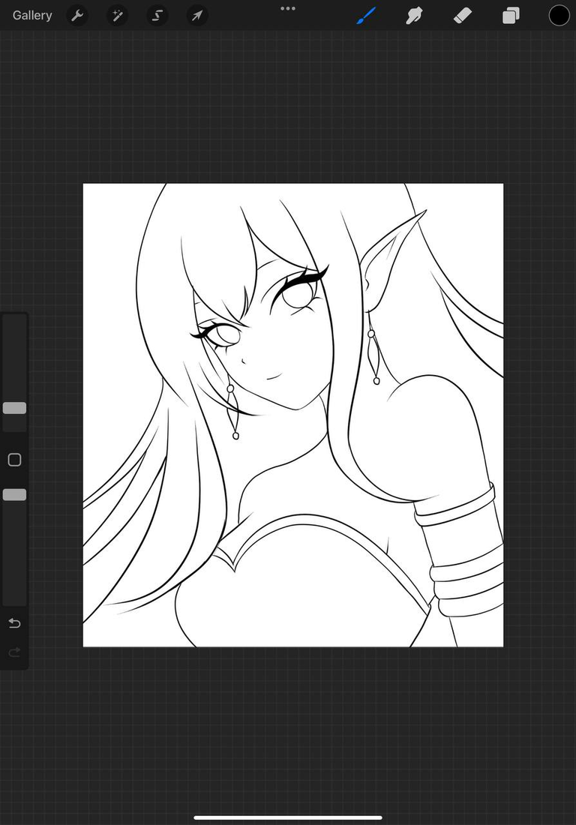Open the Actions wrench menu

77,16
